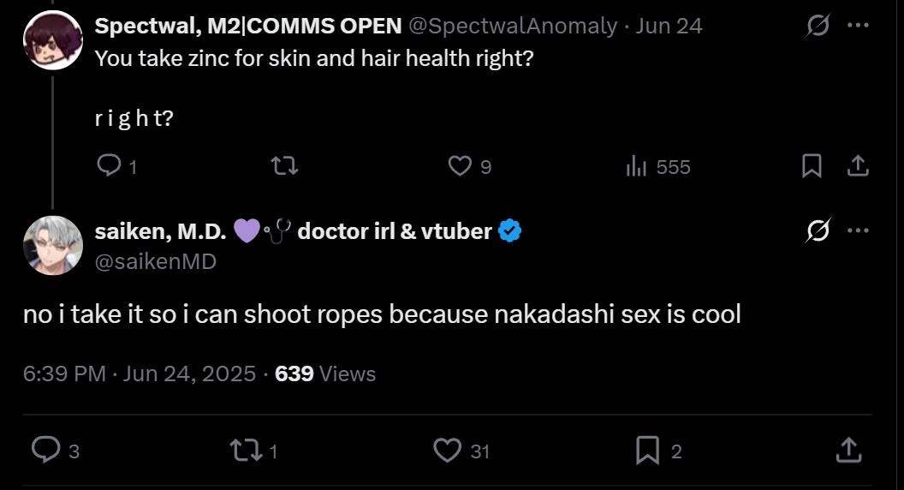Bookmark saiken's tweet

coord(647,450)
